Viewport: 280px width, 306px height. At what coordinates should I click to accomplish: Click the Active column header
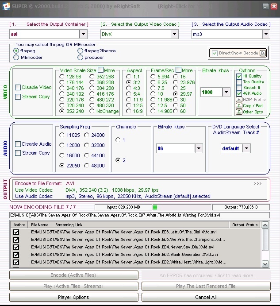click(x=19, y=225)
